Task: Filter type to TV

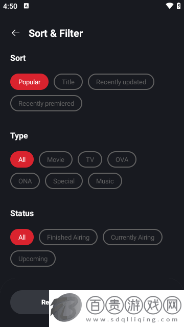Action: (x=90, y=159)
